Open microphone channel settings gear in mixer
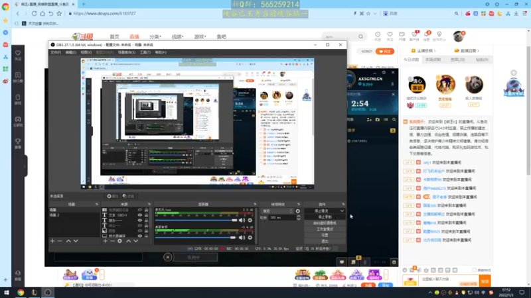531x298 pixels. point(250,221)
